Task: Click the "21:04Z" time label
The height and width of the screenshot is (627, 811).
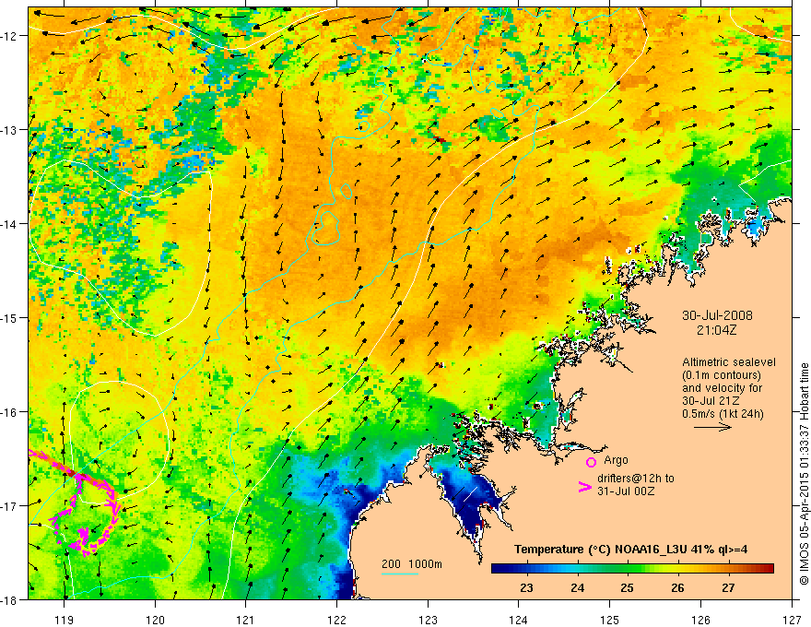Action: pyautogui.click(x=716, y=329)
